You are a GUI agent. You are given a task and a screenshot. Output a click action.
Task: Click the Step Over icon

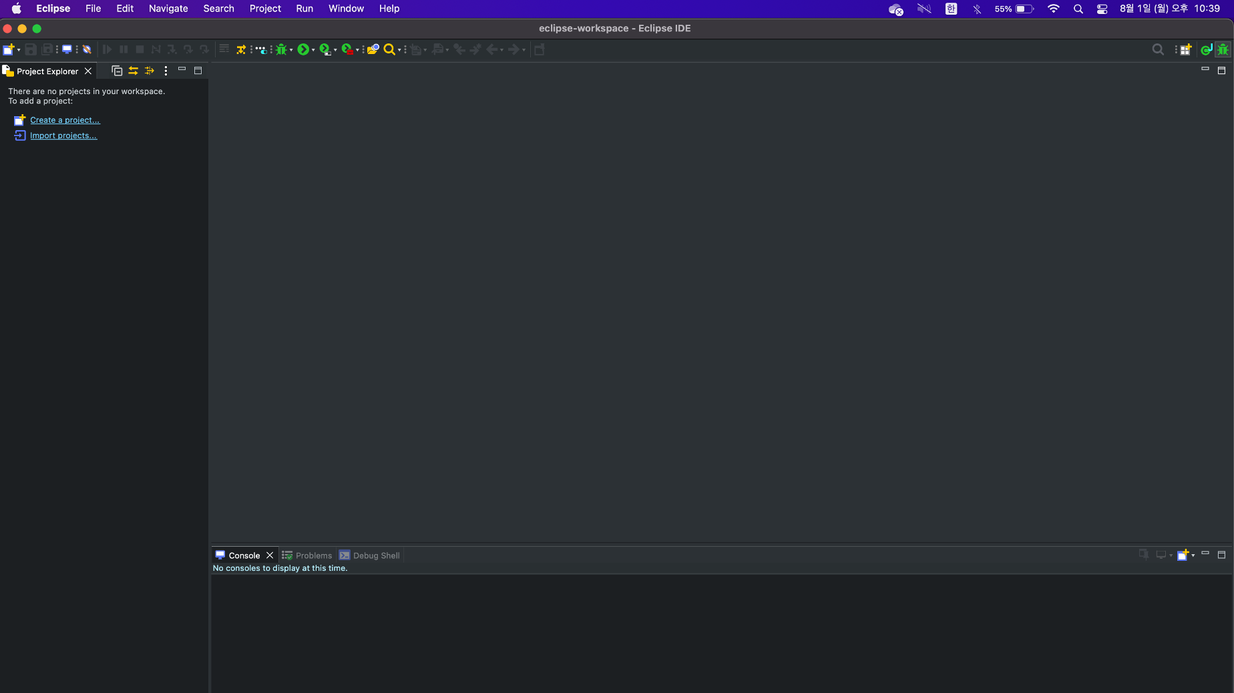(x=188, y=49)
